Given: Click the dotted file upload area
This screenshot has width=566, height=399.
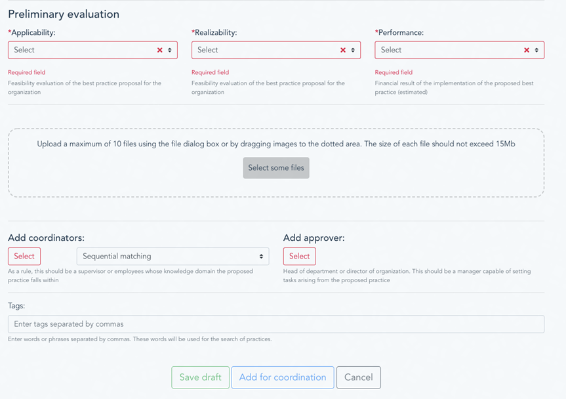Looking at the screenshot, I should pos(276,163).
